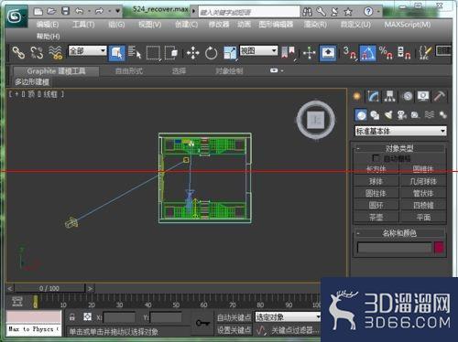Open the undo history dropdown arrow

pos(89,12)
